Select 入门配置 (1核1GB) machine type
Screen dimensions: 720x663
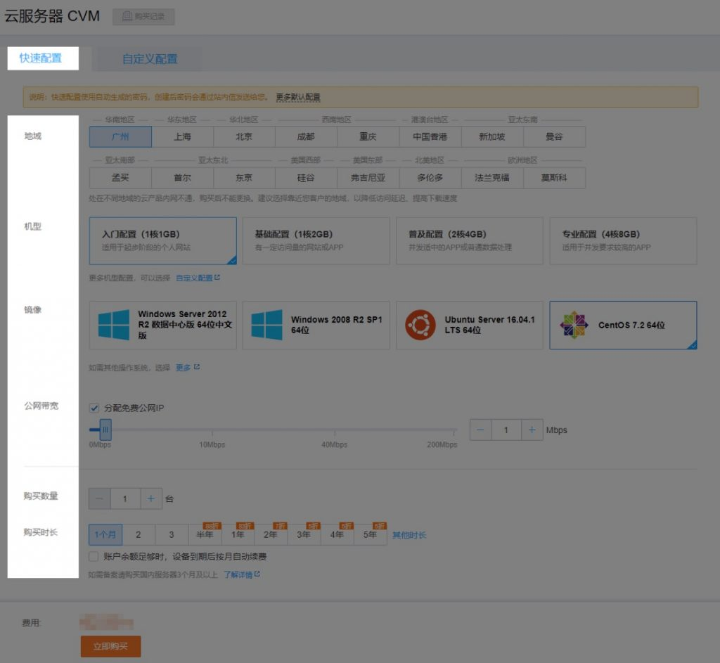pos(163,240)
